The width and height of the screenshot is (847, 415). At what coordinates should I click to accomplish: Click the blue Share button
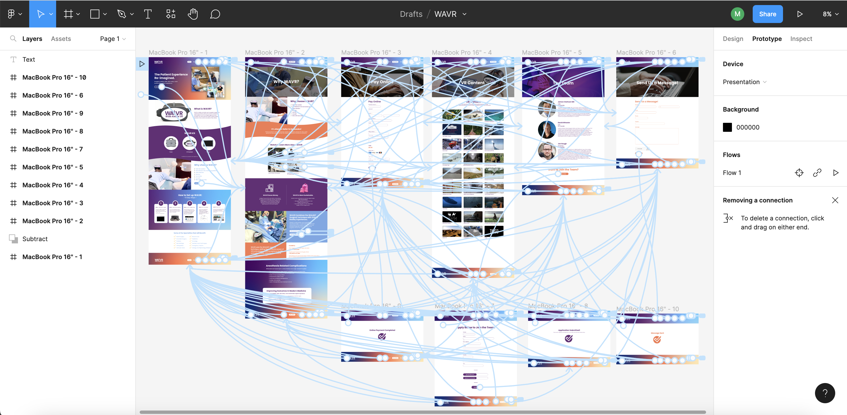click(767, 14)
